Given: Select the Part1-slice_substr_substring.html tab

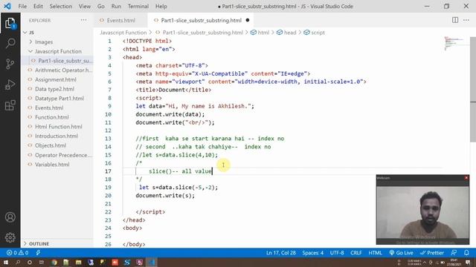Looking at the screenshot, I should (x=201, y=20).
